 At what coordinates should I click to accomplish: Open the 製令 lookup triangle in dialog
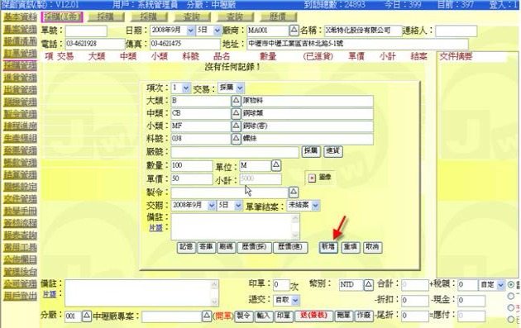294,192
